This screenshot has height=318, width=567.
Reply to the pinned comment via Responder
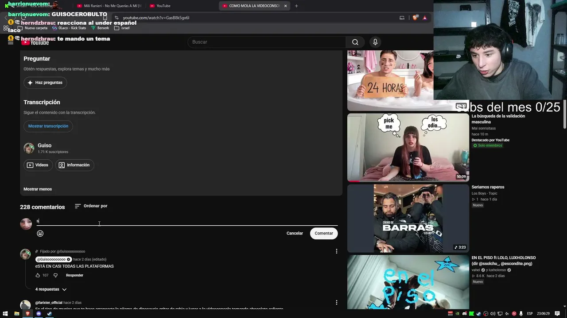click(74, 275)
